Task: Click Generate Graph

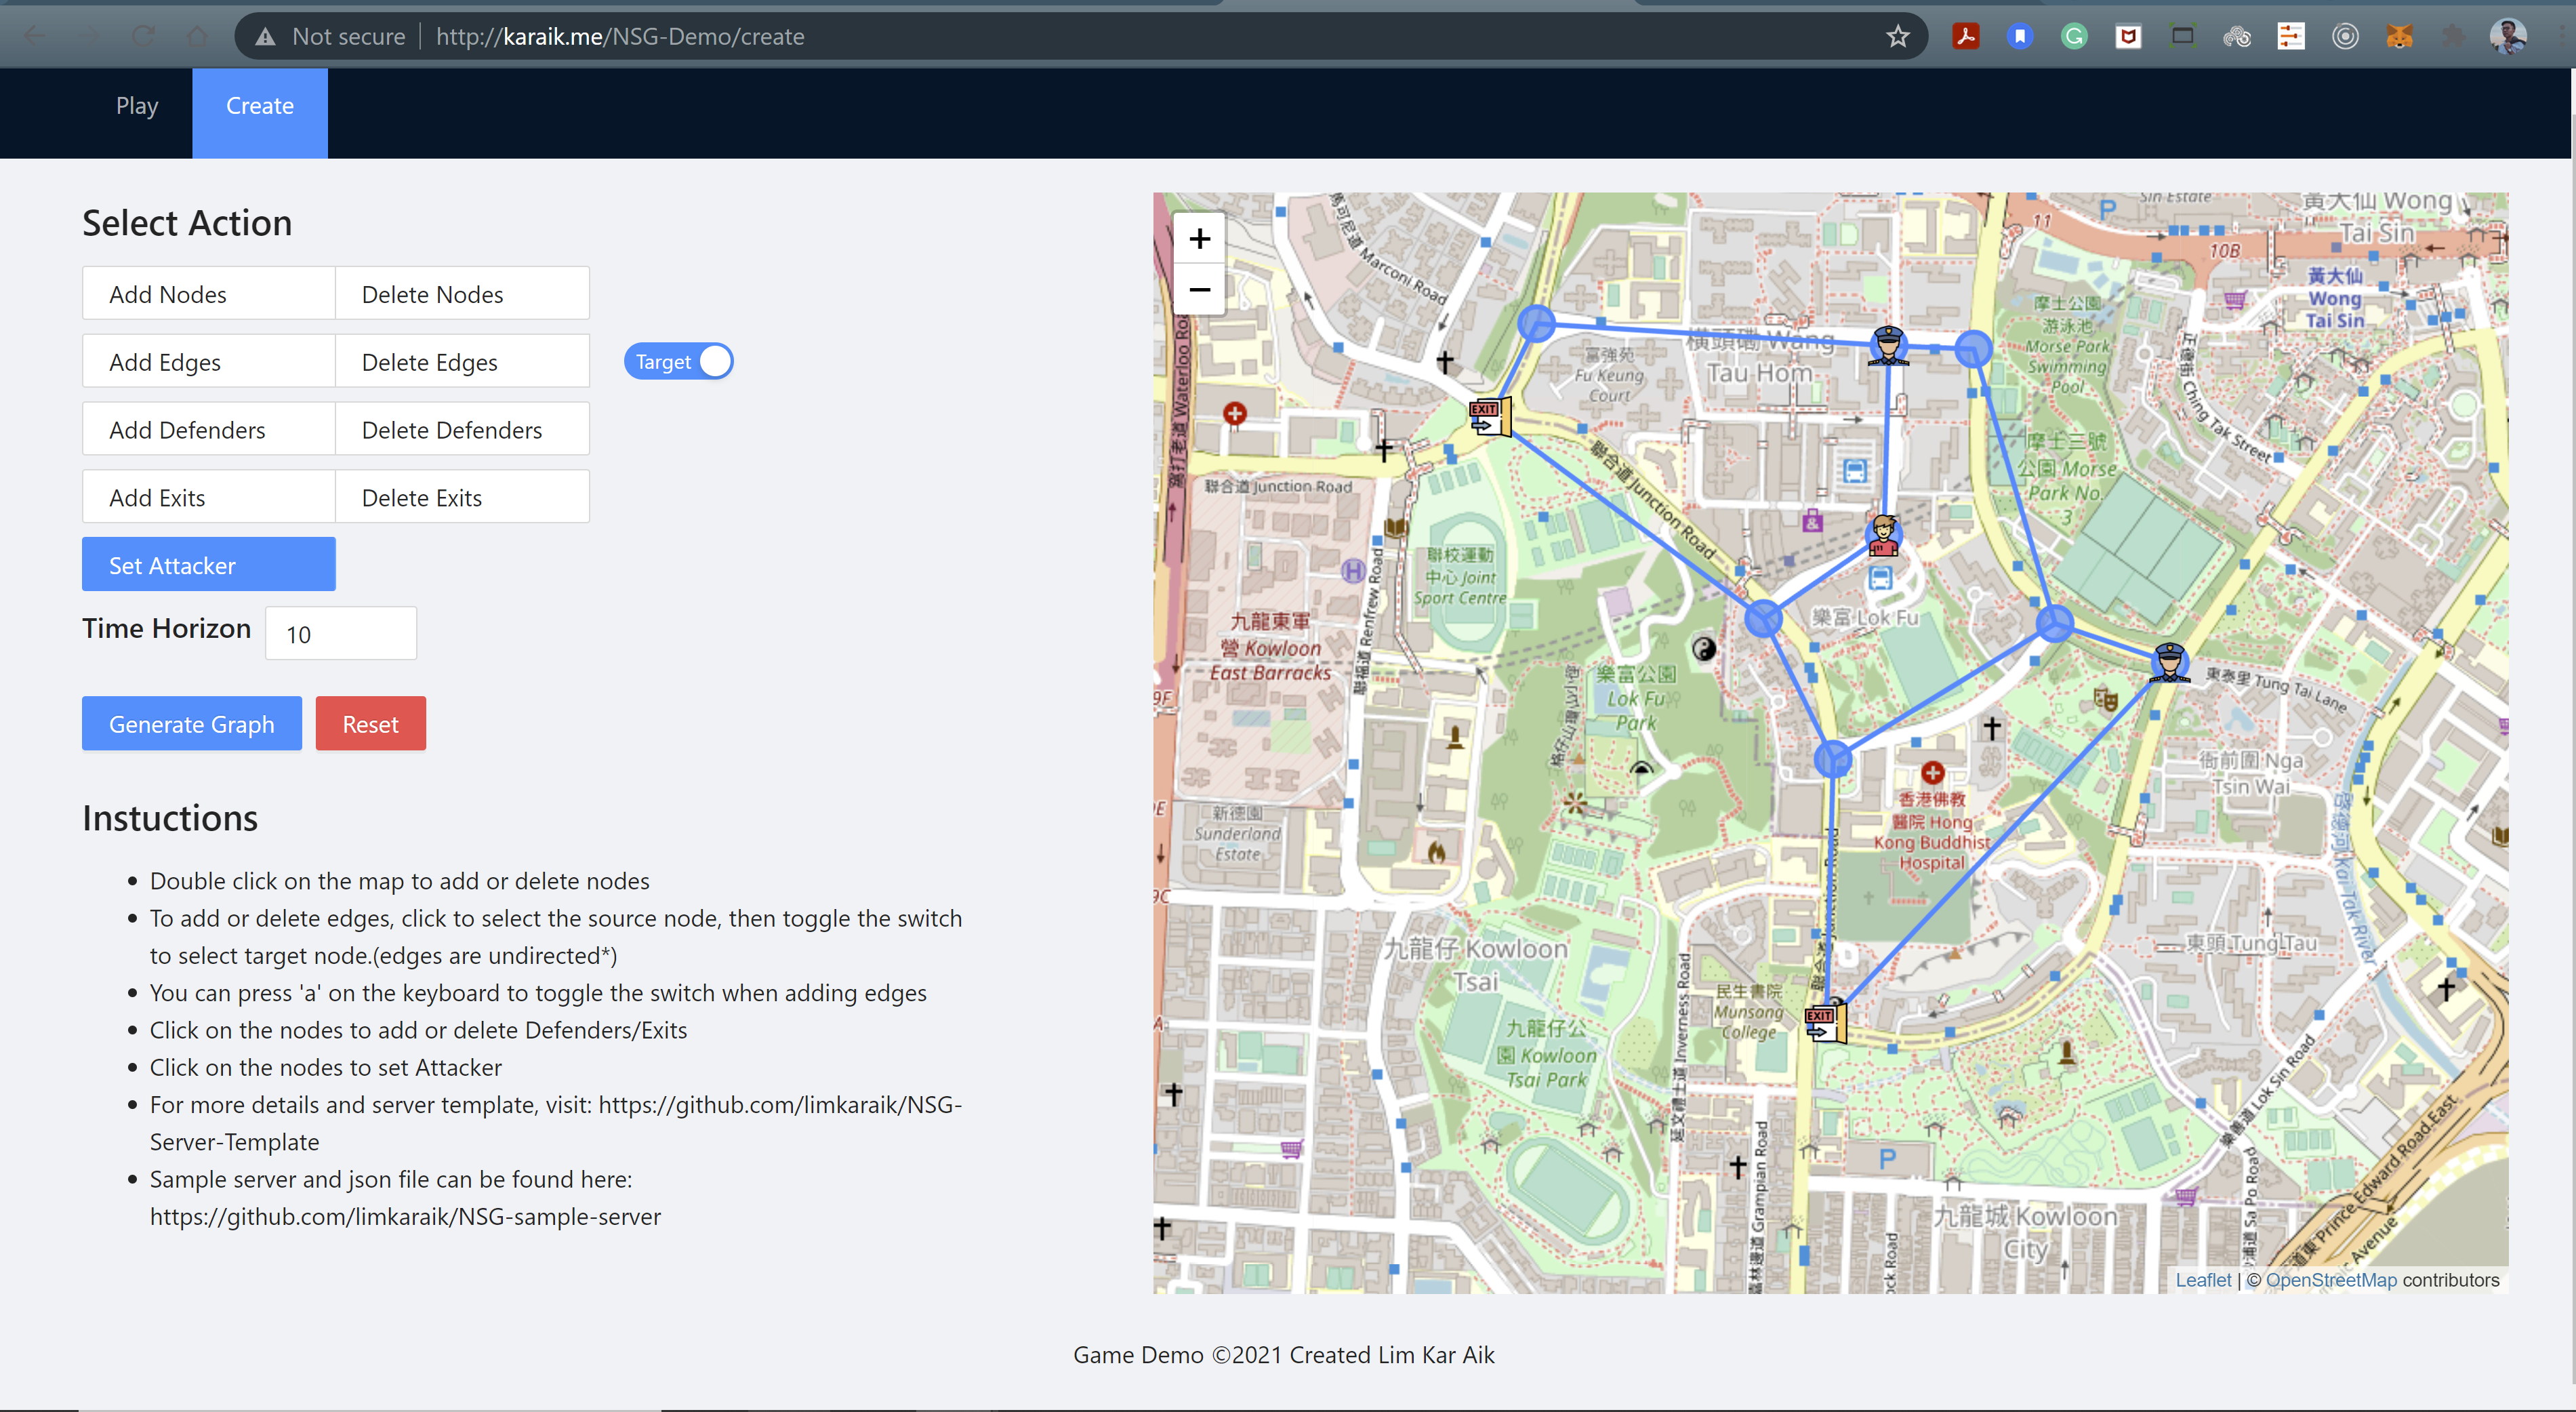Action: [x=191, y=724]
